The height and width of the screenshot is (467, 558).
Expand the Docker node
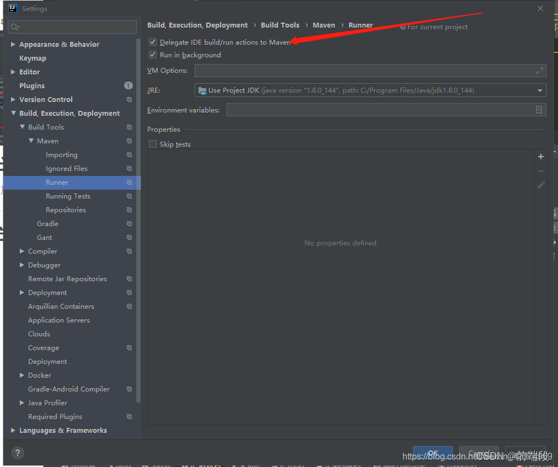22,375
